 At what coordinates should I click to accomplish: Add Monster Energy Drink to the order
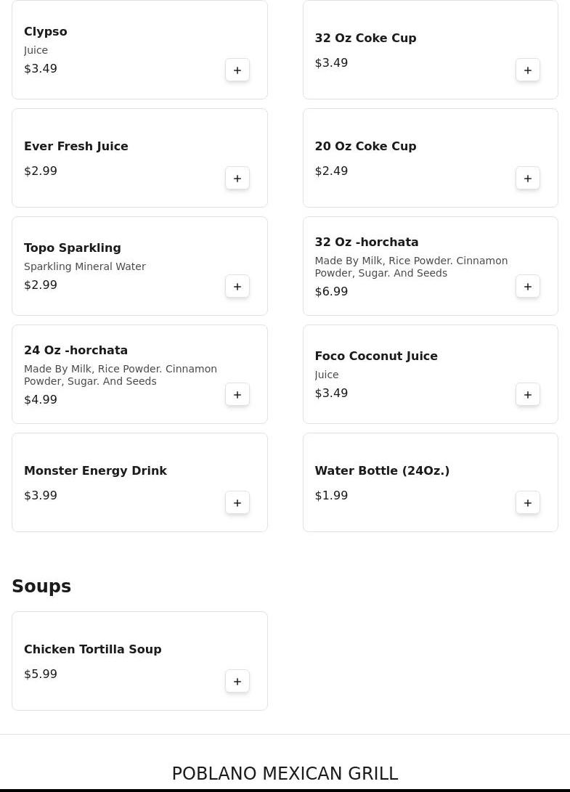click(237, 503)
